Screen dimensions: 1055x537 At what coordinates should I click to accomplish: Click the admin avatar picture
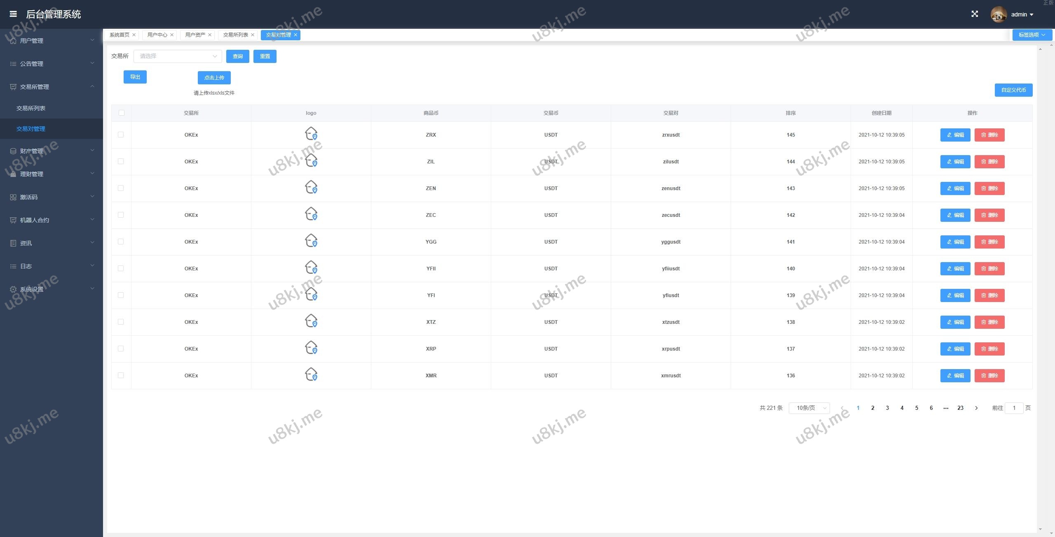999,14
